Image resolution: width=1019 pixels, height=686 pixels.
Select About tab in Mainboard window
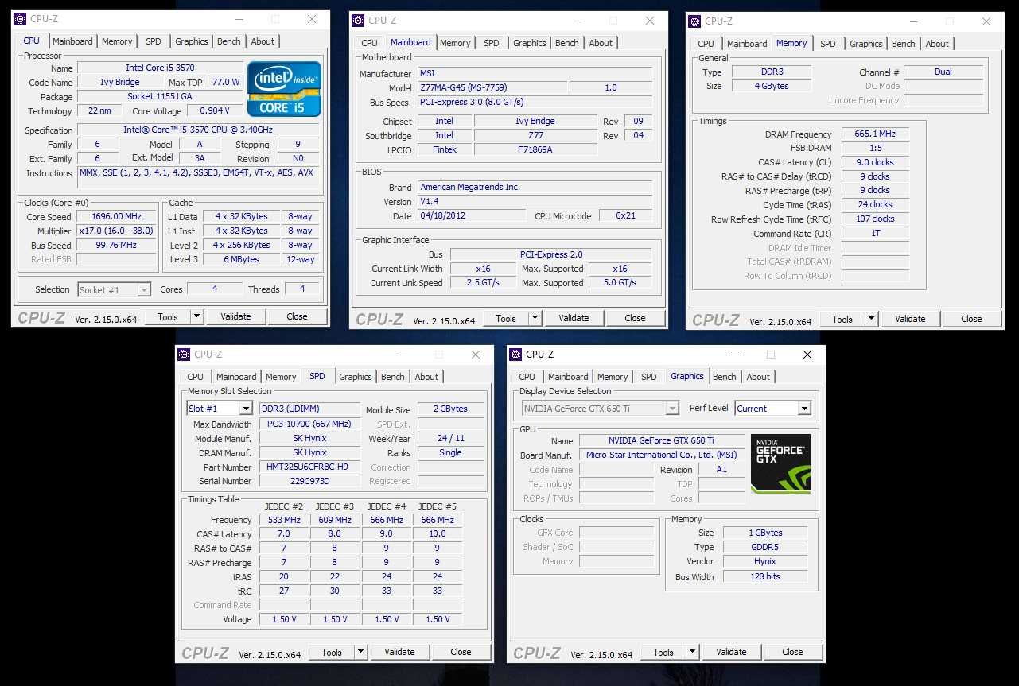pyautogui.click(x=601, y=43)
